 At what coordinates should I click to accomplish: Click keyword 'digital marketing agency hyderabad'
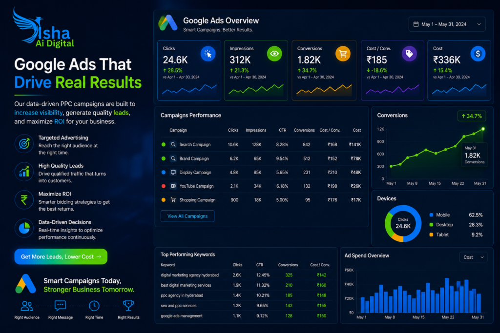pyautogui.click(x=190, y=275)
